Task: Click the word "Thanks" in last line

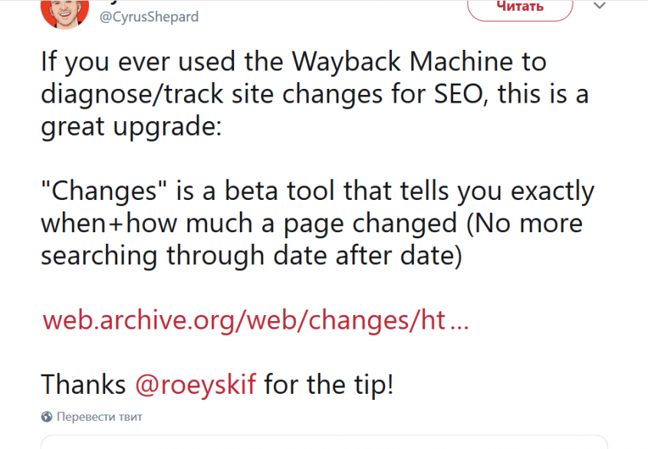Action: (x=84, y=382)
